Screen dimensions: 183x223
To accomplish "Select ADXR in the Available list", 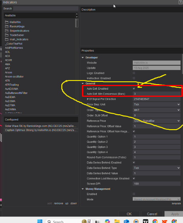I will pyautogui.click(x=9, y=60).
